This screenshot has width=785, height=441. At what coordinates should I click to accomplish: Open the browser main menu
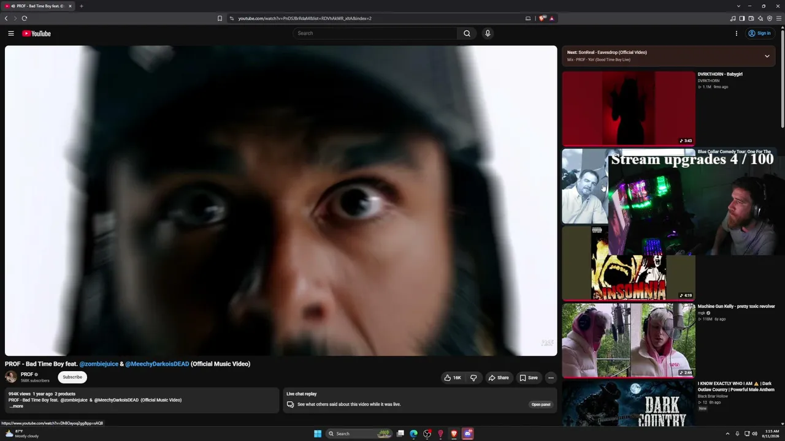779,18
